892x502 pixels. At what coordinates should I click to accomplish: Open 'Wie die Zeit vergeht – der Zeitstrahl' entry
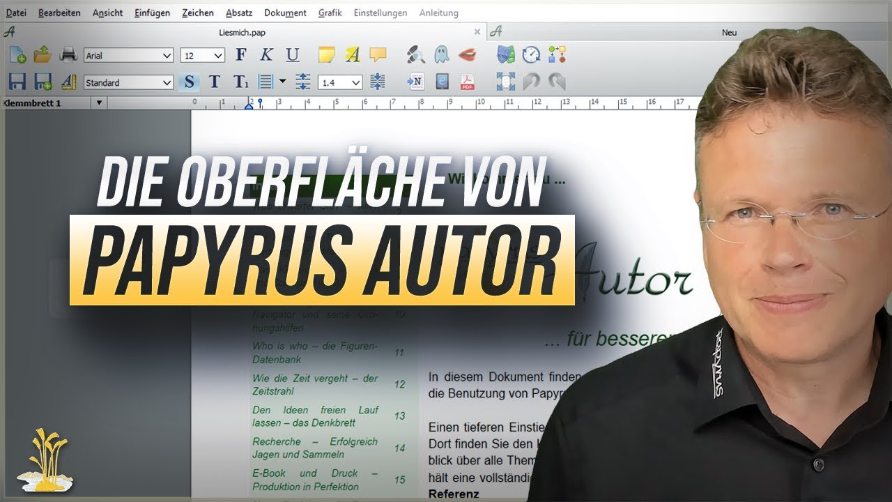coord(315,385)
